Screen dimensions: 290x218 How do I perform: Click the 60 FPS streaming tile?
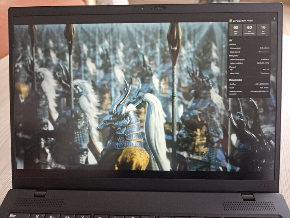pos(249,30)
